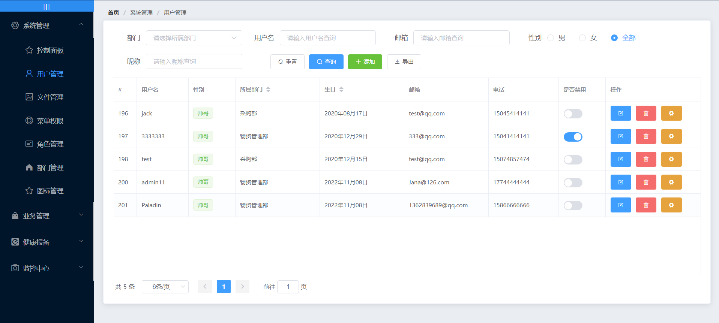Focus the 用户名 search input

[x=328, y=38]
